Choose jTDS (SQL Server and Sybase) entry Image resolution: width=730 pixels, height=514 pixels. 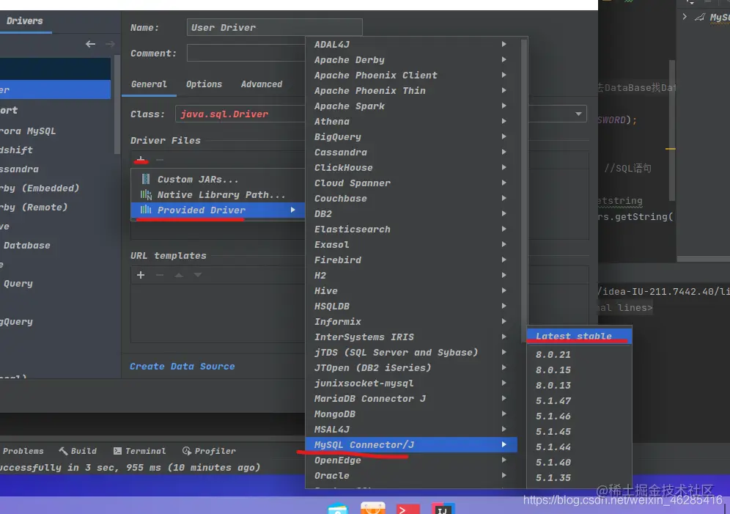click(x=411, y=353)
